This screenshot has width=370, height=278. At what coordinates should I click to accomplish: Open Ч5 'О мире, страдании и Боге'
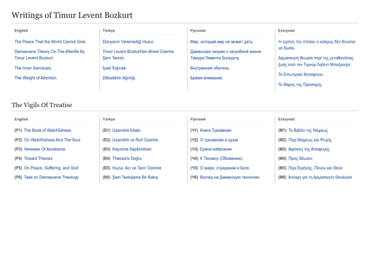pos(225,168)
